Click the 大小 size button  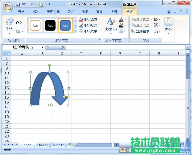tap(168, 26)
